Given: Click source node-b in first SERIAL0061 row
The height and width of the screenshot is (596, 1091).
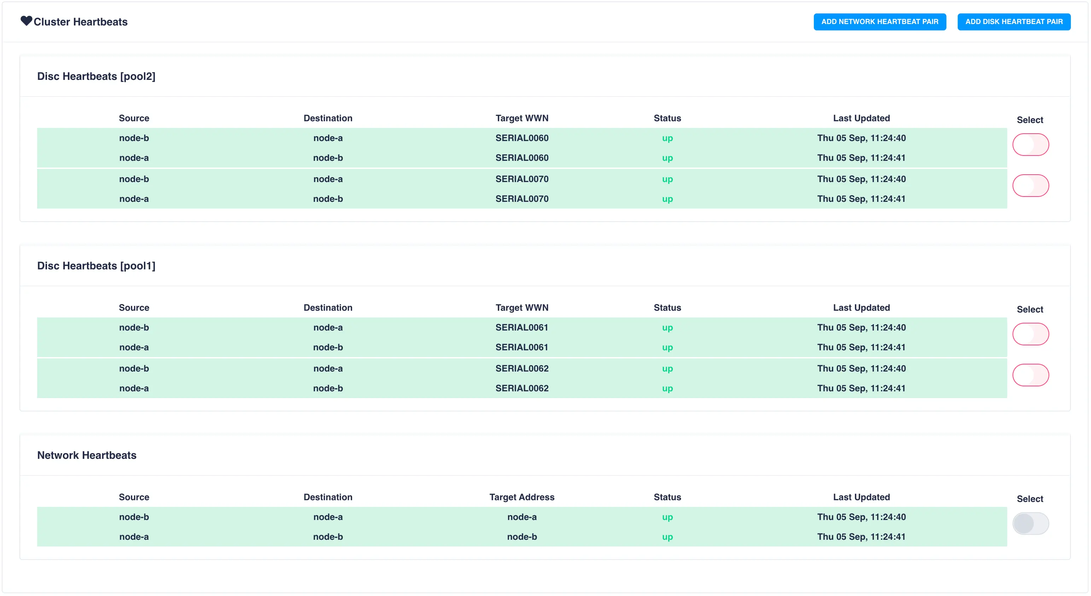Looking at the screenshot, I should 134,327.
